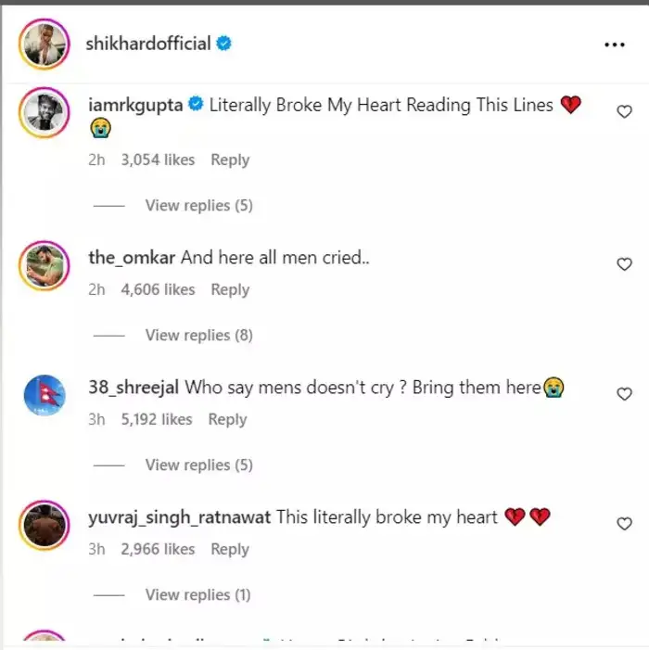The image size is (649, 650).
Task: Open shikhardofficial username link
Action: pos(148,44)
